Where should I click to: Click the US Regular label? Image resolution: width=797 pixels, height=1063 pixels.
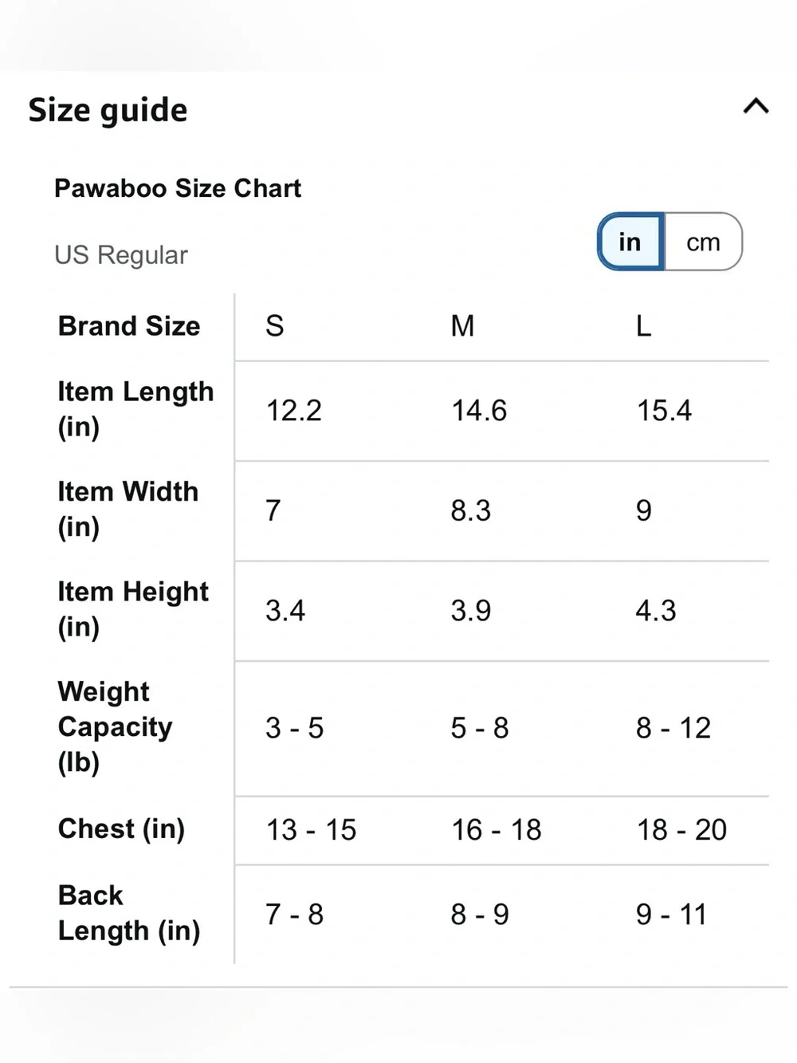121,255
